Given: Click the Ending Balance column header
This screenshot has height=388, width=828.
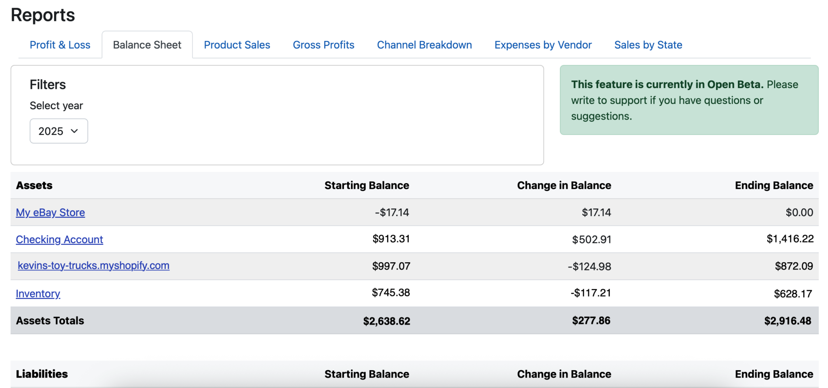Looking at the screenshot, I should tap(774, 185).
